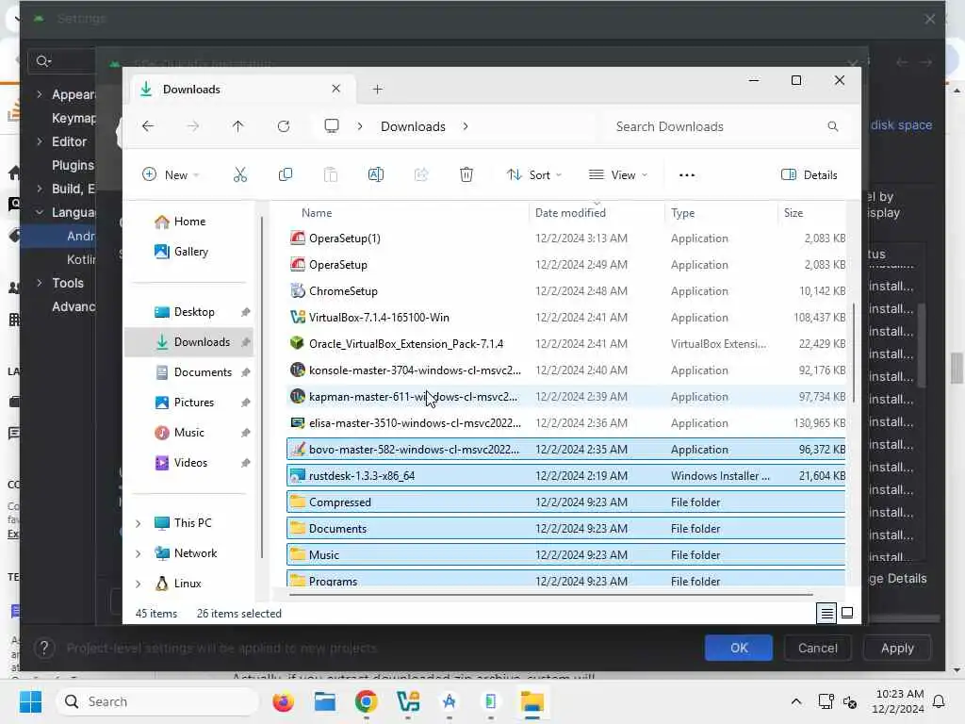Open Gallery in navigation pane

[x=190, y=252]
